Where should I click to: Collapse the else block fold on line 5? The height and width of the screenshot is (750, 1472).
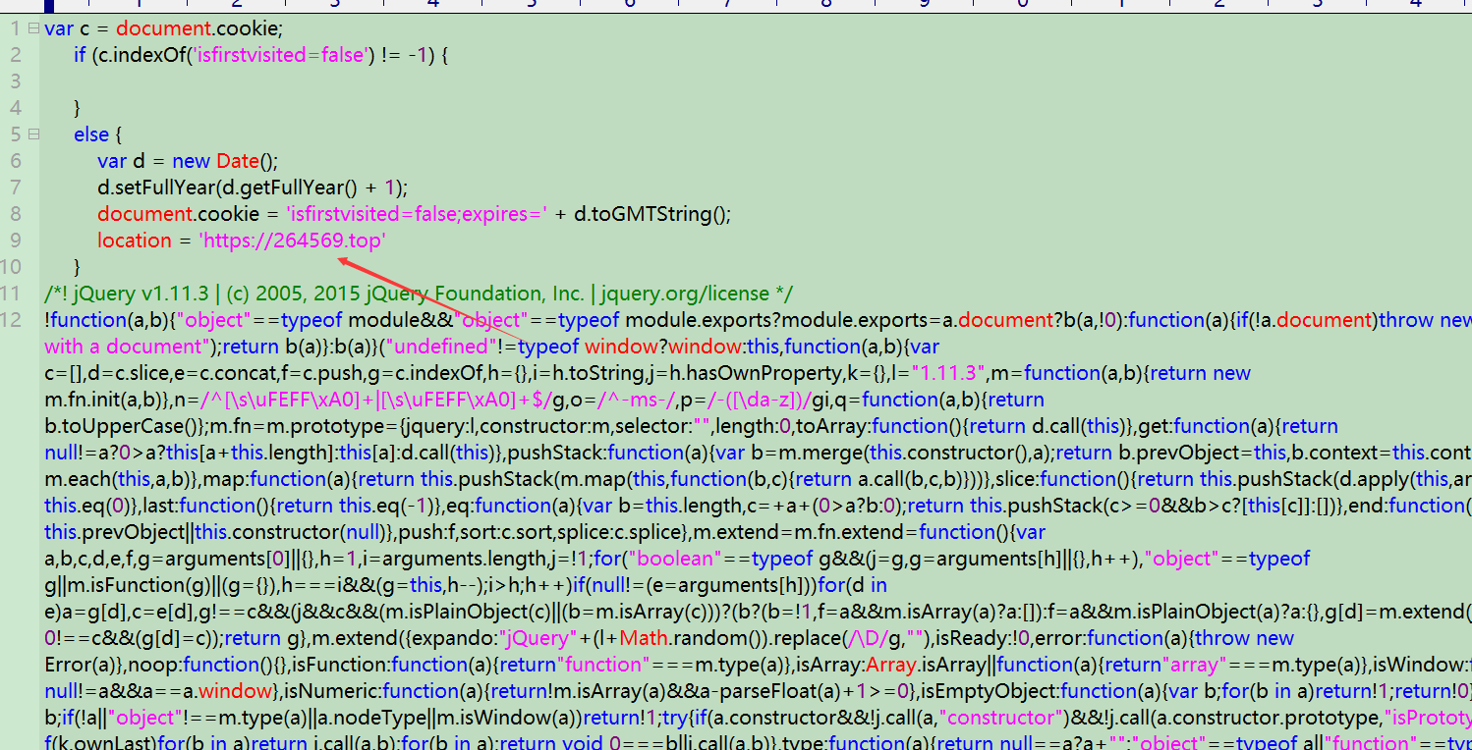tap(33, 134)
